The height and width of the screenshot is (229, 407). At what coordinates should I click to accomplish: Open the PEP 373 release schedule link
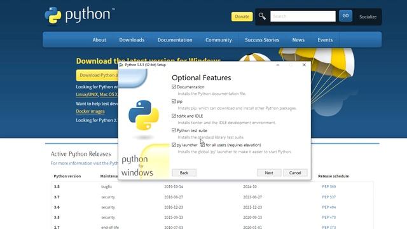329,227
